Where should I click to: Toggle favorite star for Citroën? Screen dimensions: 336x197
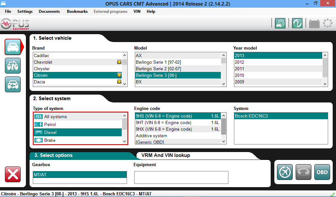point(119,75)
